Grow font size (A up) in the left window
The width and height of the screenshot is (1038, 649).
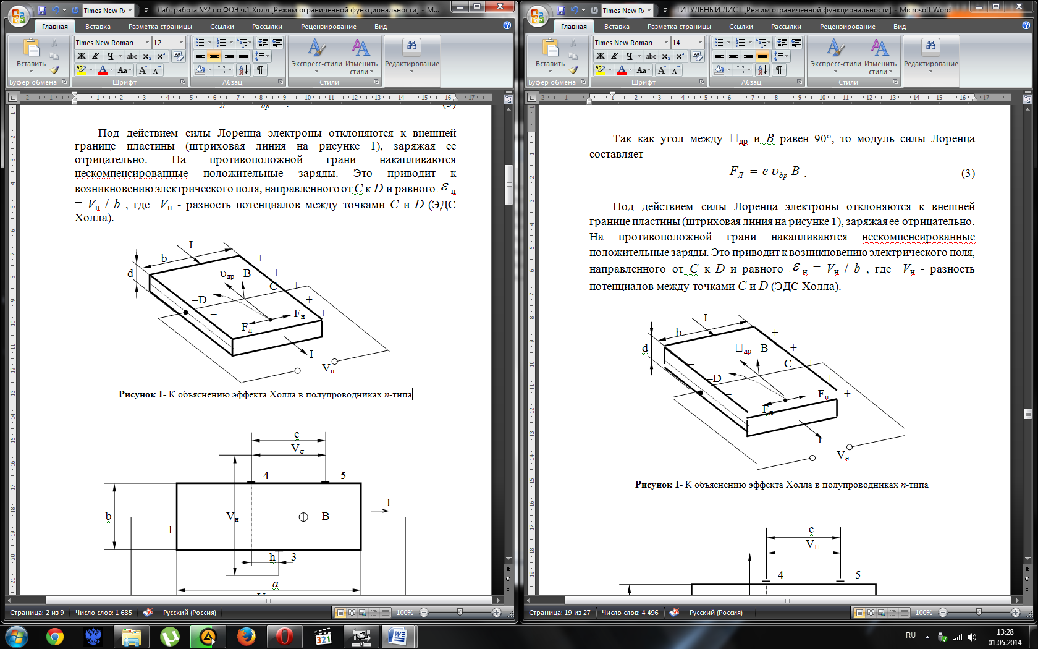tap(143, 70)
